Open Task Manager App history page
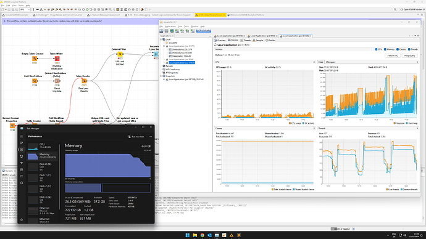 tap(22, 156)
